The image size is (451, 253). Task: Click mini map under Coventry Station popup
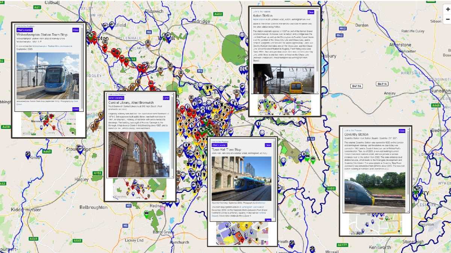click(x=375, y=224)
